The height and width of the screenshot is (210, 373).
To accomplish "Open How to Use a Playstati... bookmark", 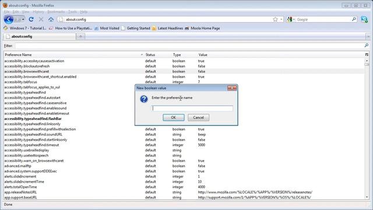I will click(71, 29).
